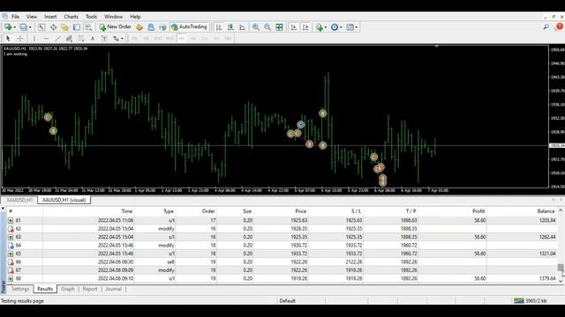Screen dimensions: 565x317
Task: Click the chart shift triangle marker atop chart
Action: [x=436, y=47]
